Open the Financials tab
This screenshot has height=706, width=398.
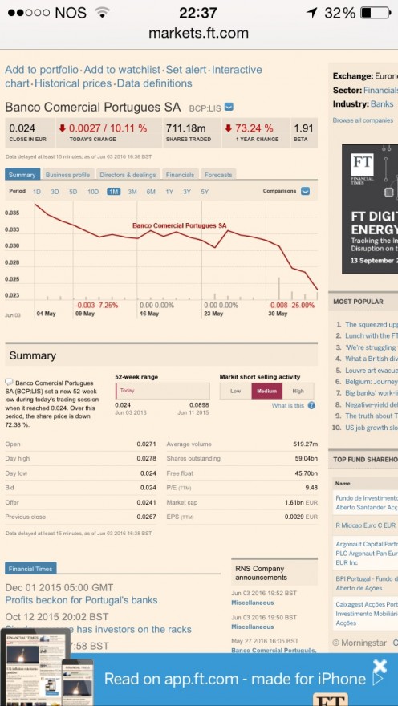[x=180, y=175]
